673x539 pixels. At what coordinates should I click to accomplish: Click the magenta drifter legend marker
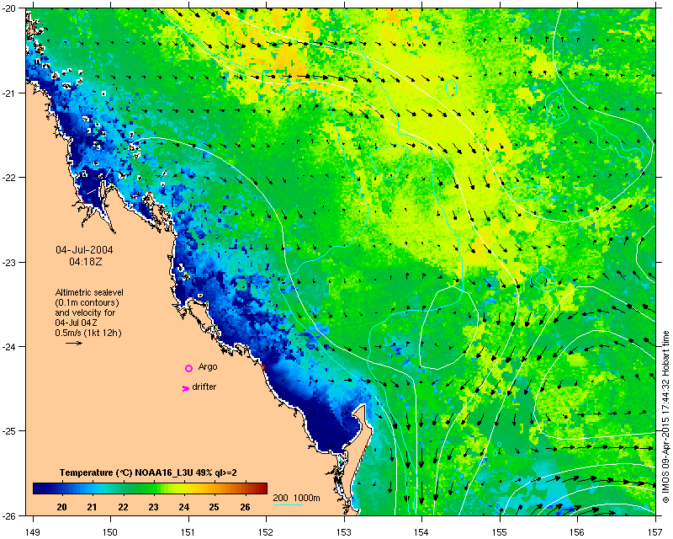coord(185,388)
